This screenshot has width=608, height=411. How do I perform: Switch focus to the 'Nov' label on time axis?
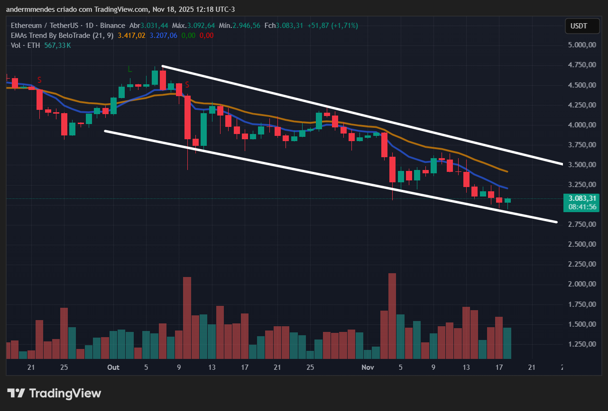(x=368, y=367)
